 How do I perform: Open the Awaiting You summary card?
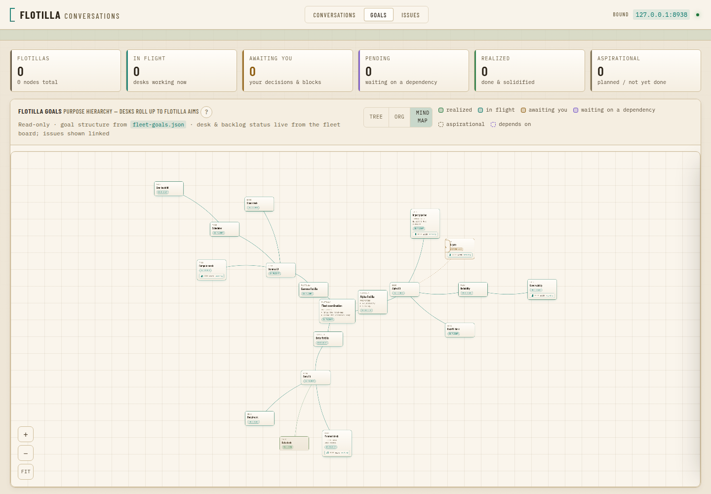click(x=298, y=71)
